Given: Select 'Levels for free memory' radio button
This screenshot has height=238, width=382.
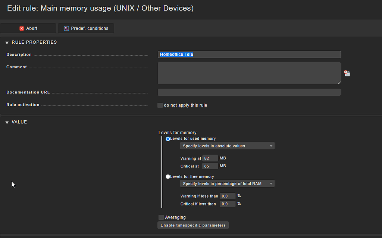Looking at the screenshot, I should [168, 177].
